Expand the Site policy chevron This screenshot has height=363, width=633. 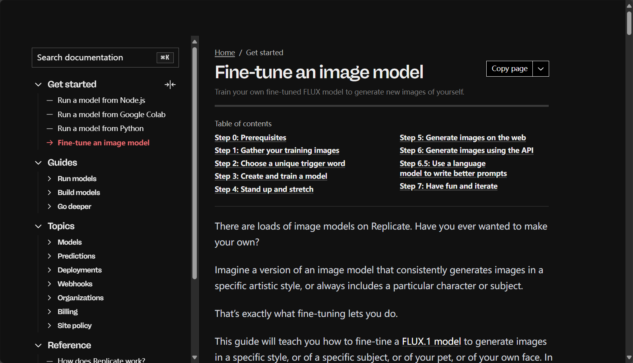(49, 326)
